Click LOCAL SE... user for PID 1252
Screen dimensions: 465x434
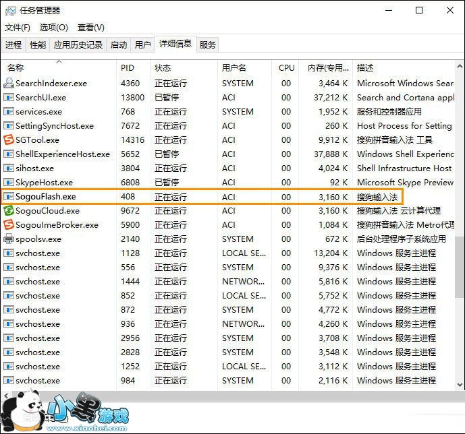(244, 367)
